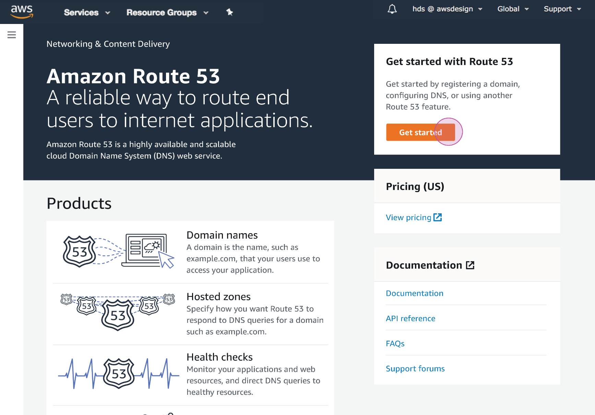Click the Pricing (US) heading
The width and height of the screenshot is (595, 415).
[415, 187]
